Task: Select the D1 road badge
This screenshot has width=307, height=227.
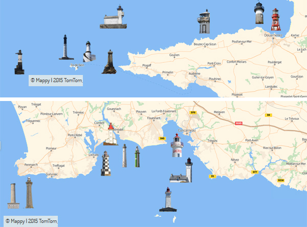Action: coord(212,176)
